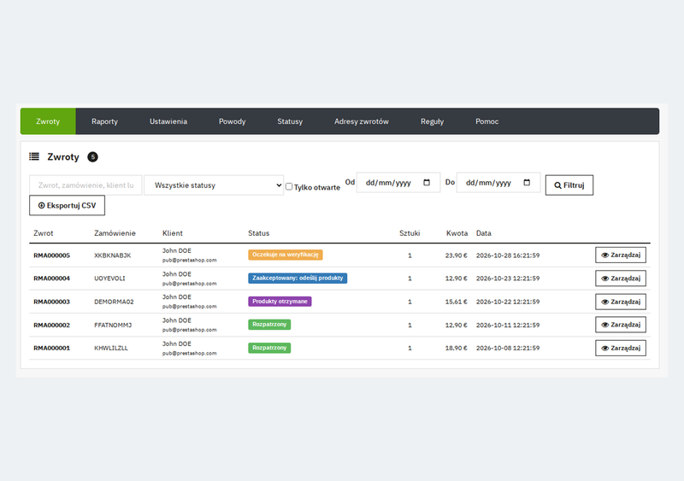The image size is (684, 481).
Task: Click the Klient column header
Action: 173,233
